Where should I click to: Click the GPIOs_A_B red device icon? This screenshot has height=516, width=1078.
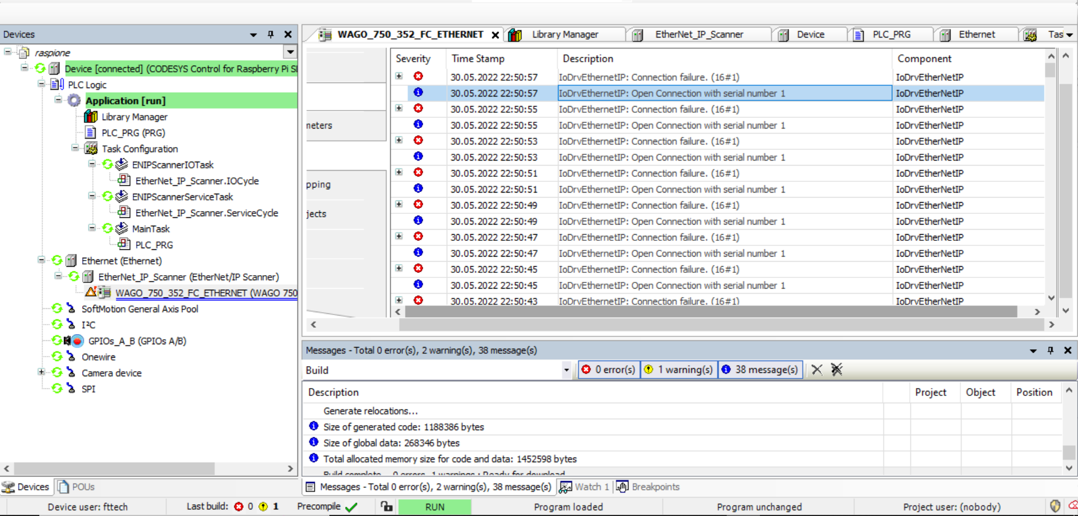[78, 341]
